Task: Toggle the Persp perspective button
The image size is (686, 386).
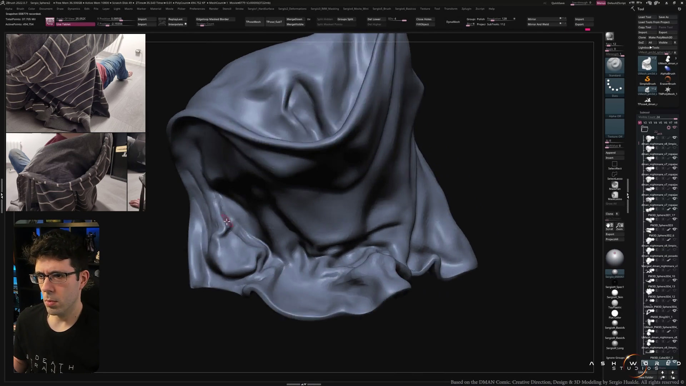Action: [50, 22]
